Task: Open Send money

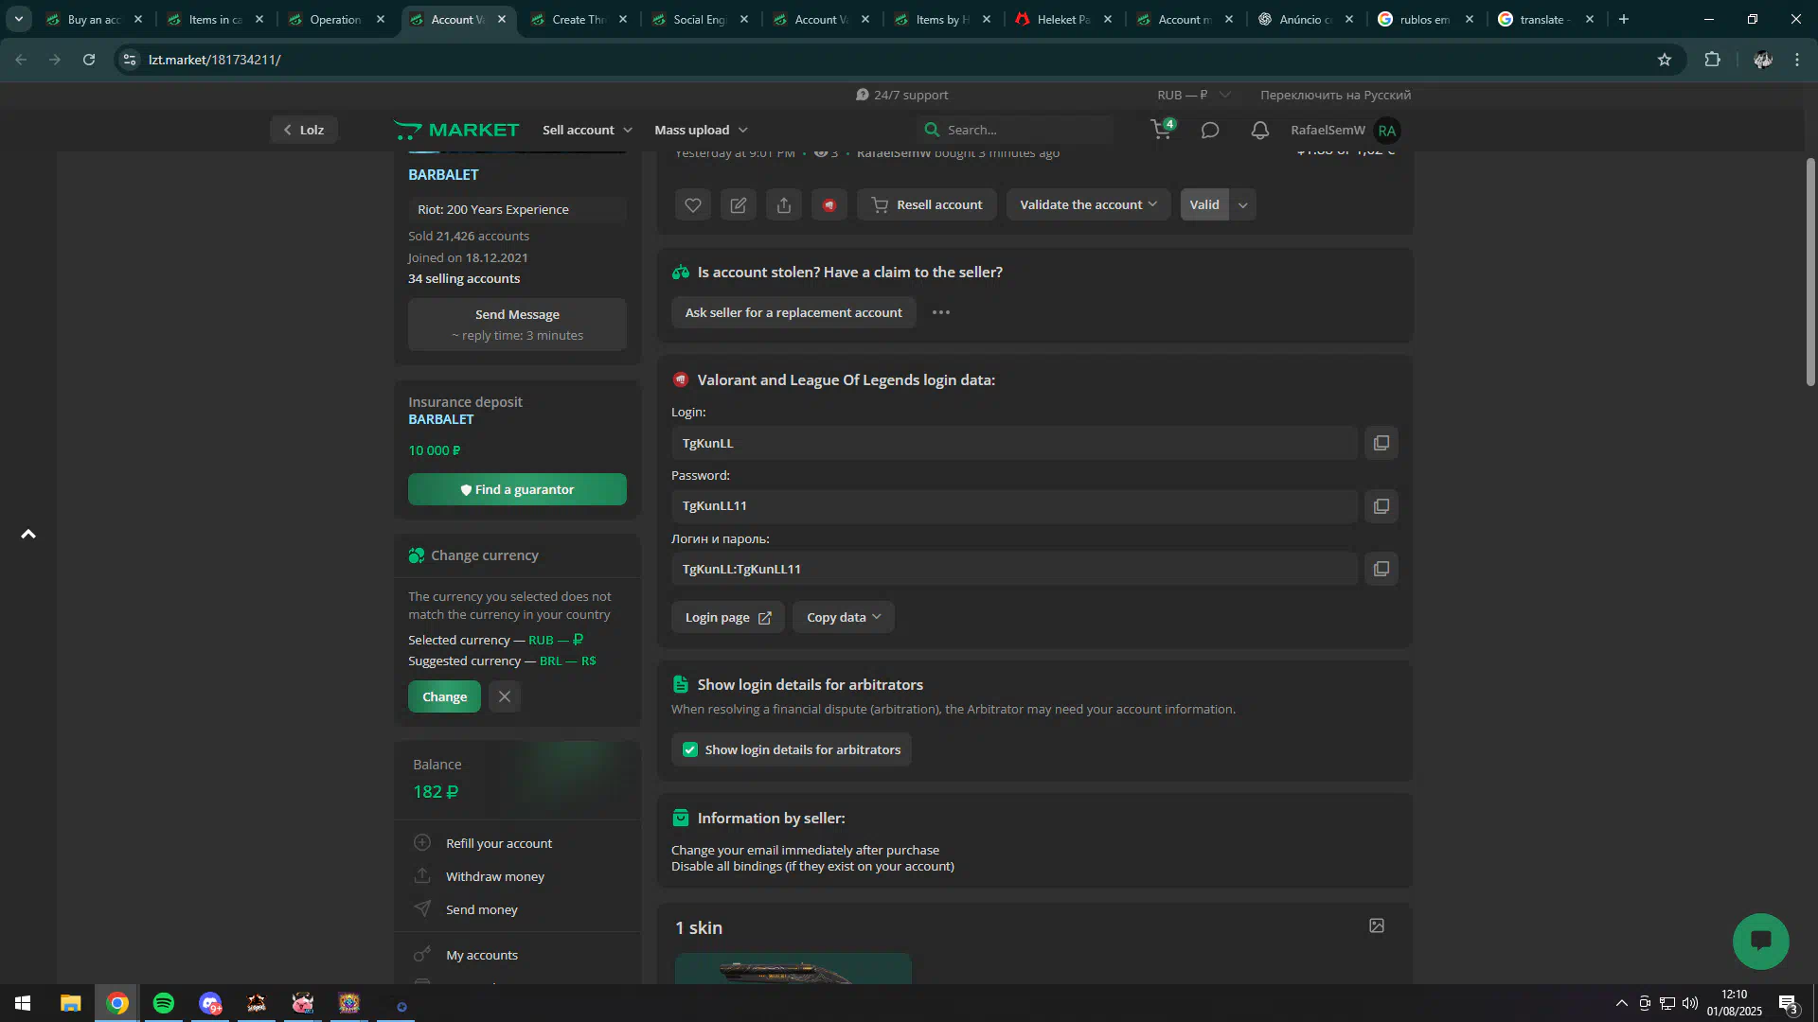Action: [481, 909]
